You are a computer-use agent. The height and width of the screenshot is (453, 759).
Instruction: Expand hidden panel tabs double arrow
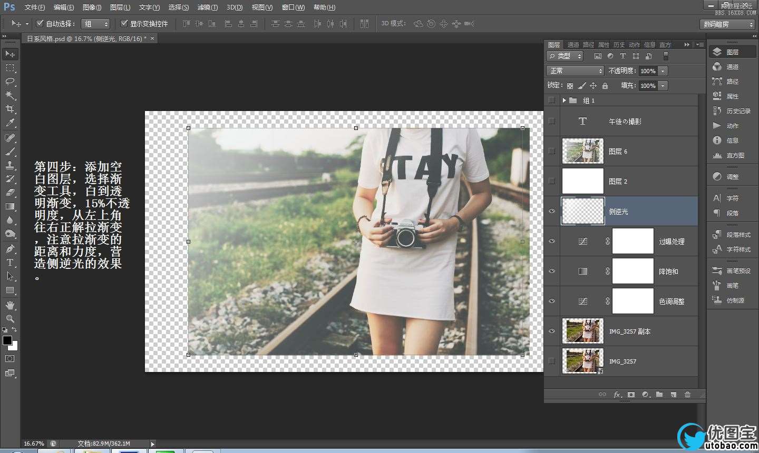point(687,45)
